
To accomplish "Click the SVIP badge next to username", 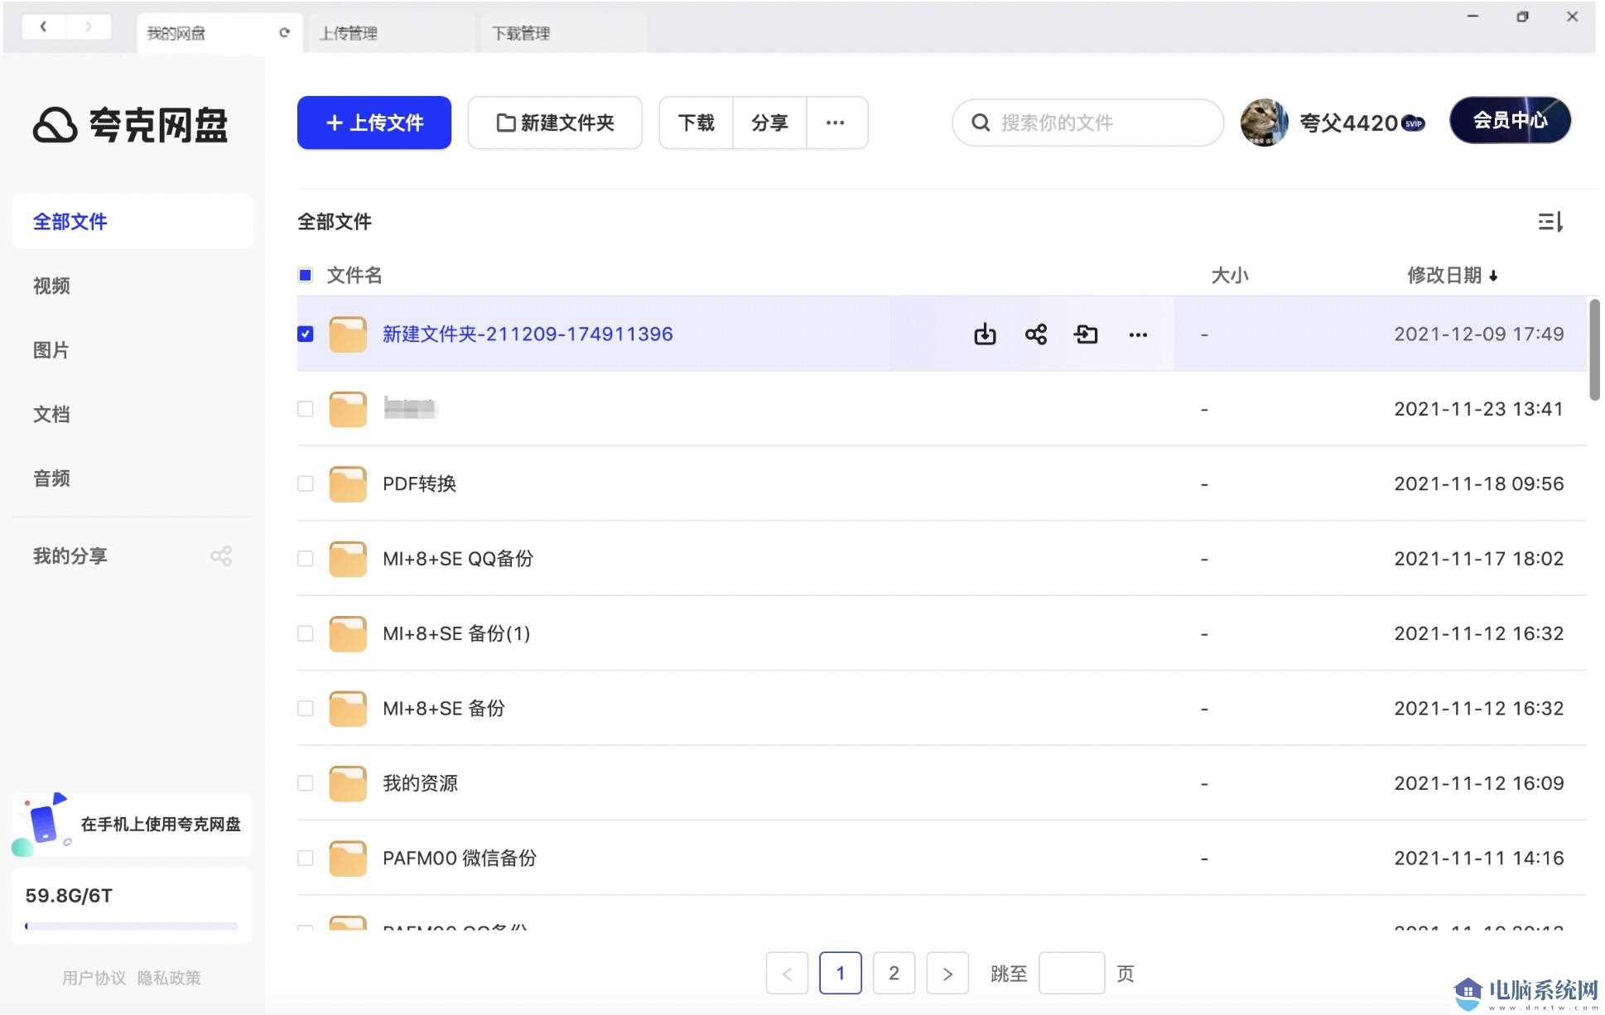I will click(1413, 123).
